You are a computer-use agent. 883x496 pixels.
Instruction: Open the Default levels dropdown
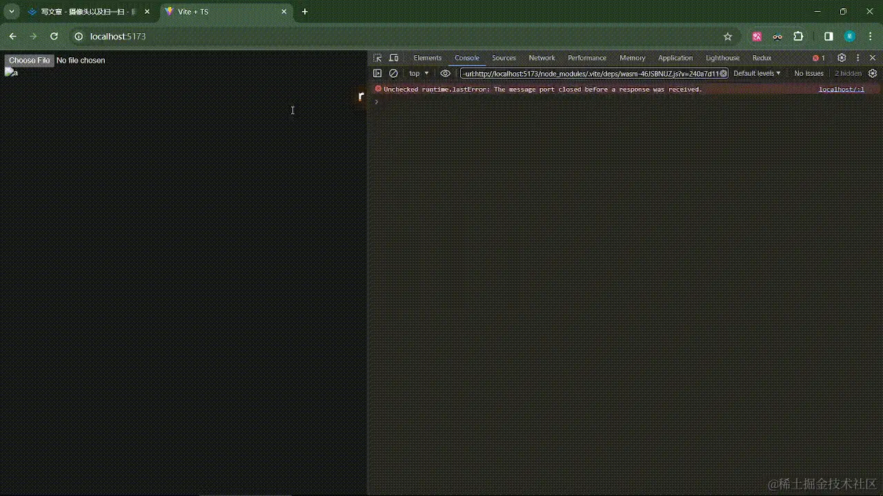click(x=756, y=73)
